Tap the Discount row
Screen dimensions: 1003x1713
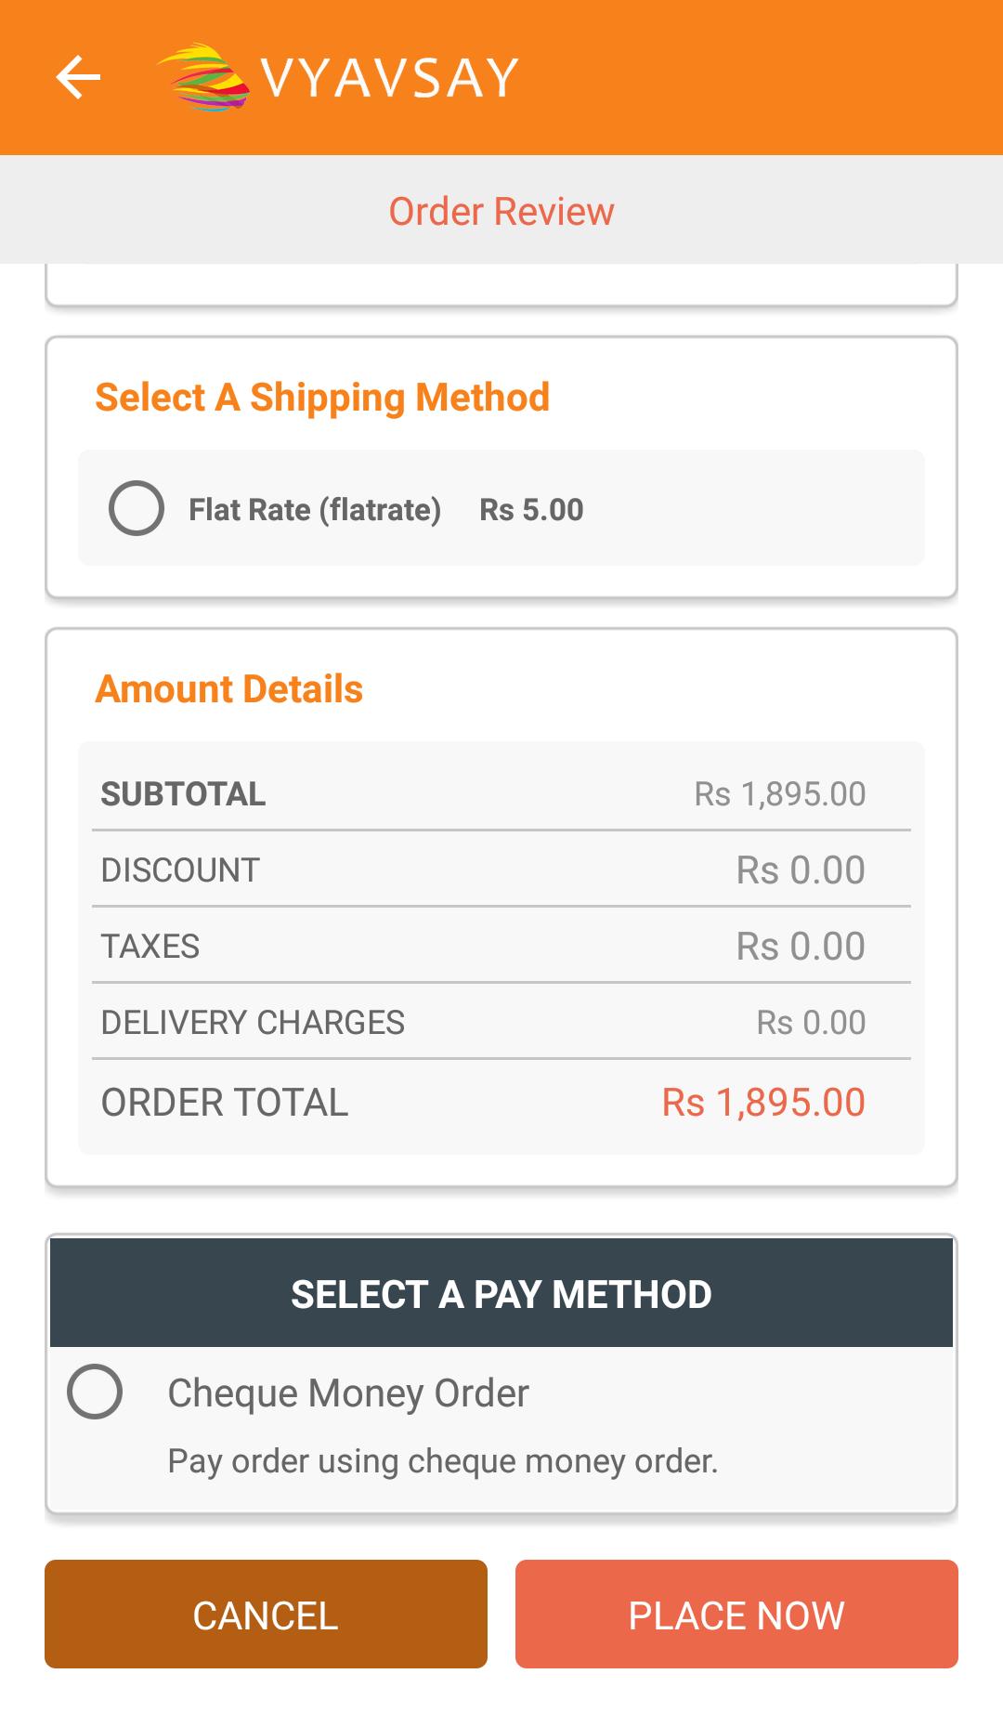coord(501,870)
